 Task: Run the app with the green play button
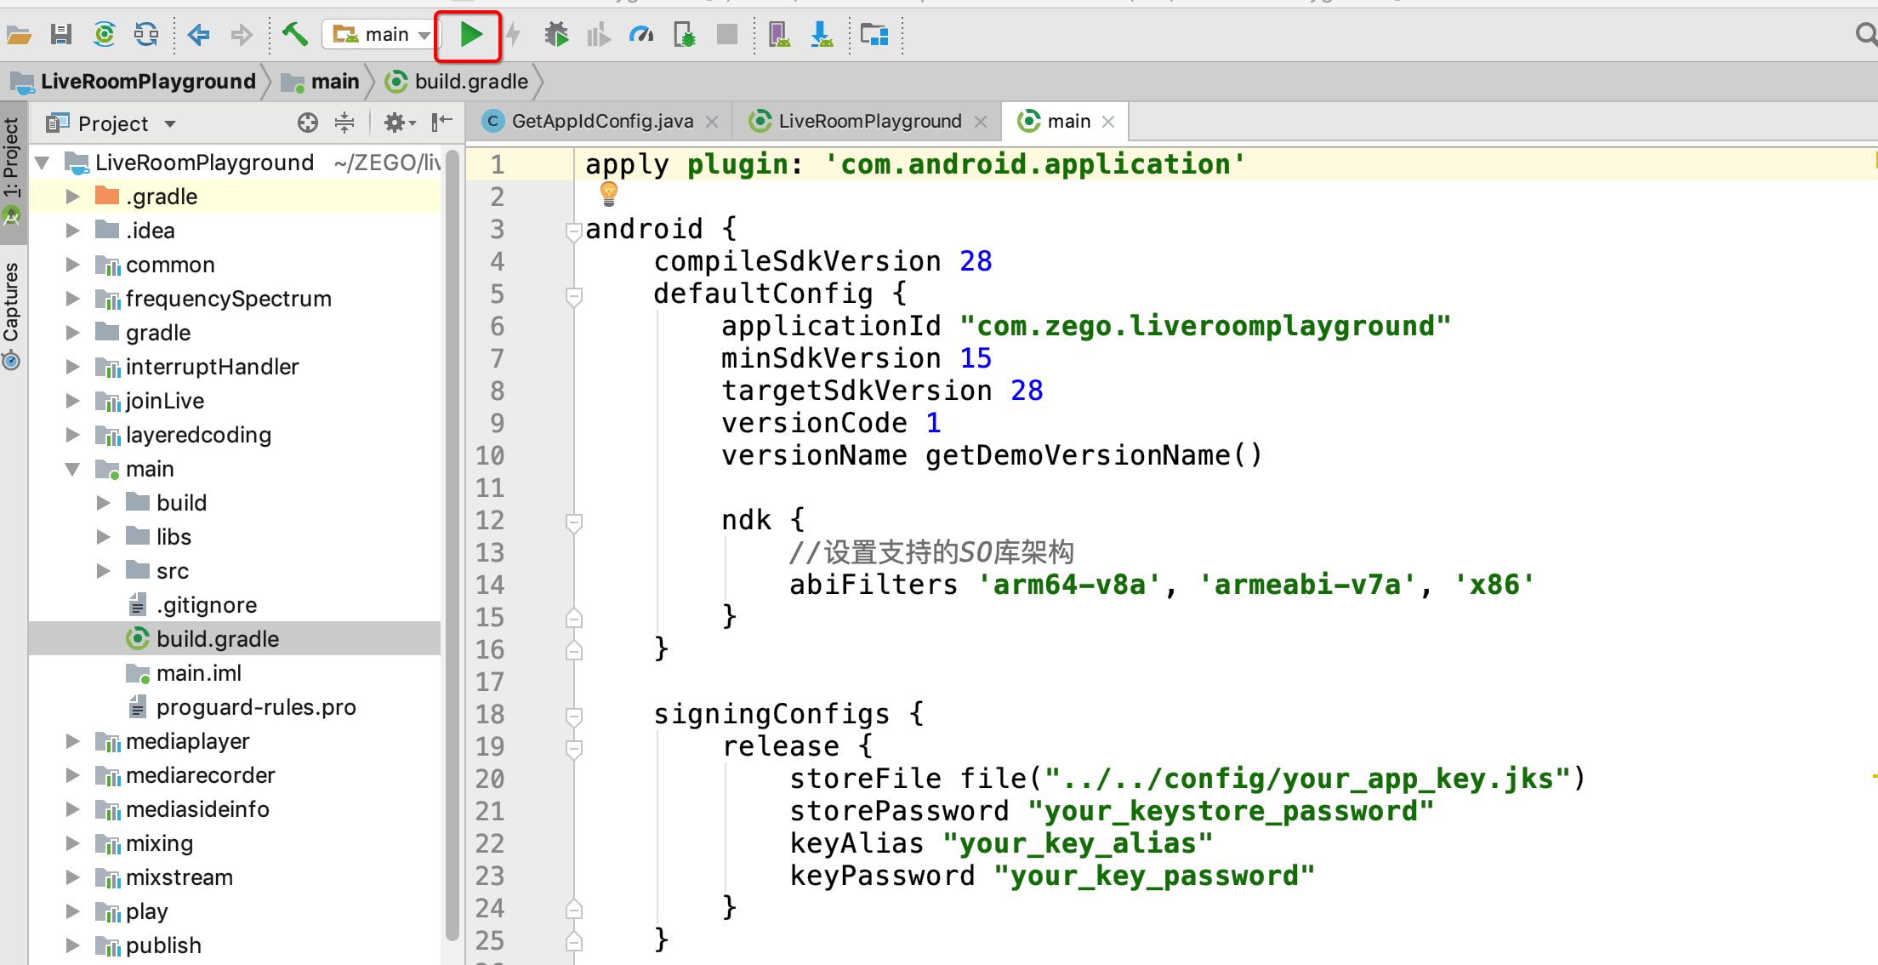[469, 35]
